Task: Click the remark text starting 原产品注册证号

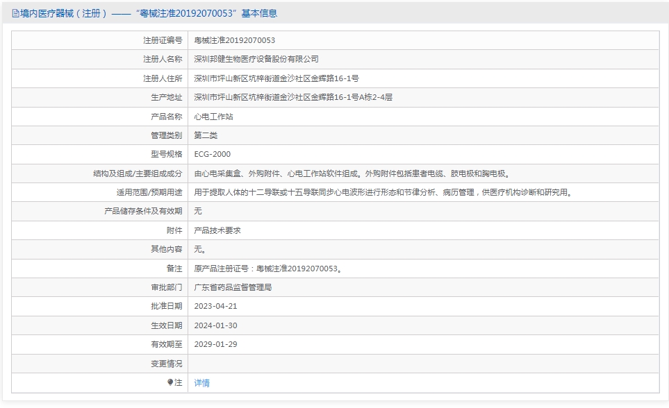Action: [268, 269]
